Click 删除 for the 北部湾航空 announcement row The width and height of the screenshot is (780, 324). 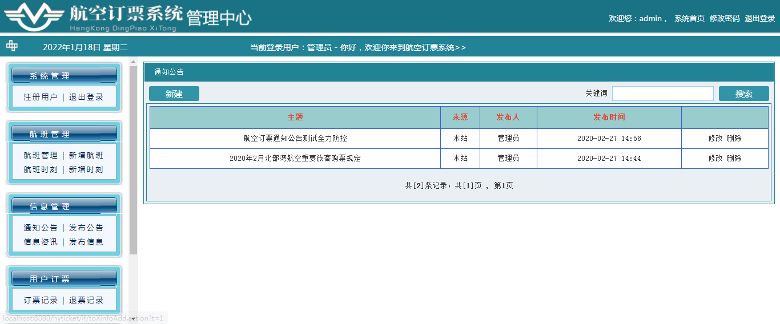tap(734, 158)
